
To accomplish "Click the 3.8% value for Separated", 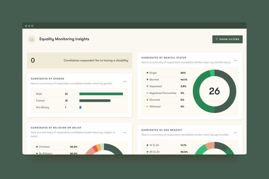I will tap(183, 86).
